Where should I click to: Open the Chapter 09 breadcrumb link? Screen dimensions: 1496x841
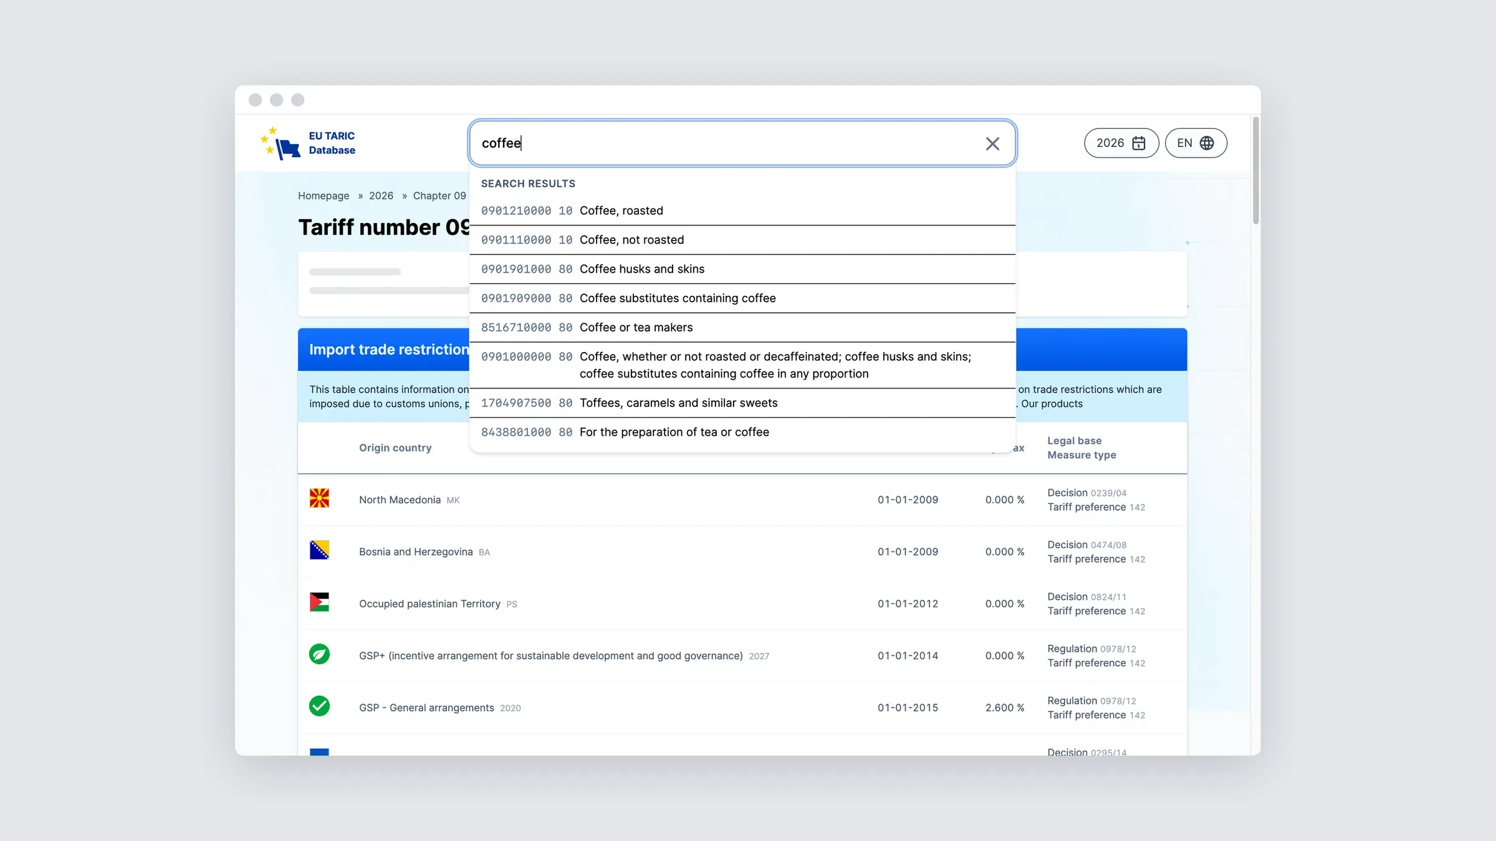point(439,196)
